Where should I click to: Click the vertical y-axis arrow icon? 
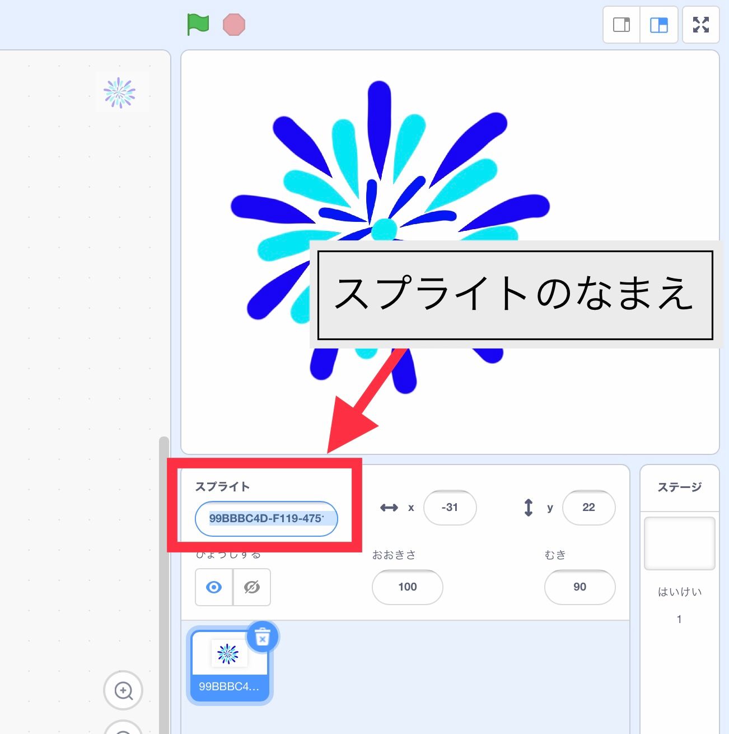click(529, 508)
